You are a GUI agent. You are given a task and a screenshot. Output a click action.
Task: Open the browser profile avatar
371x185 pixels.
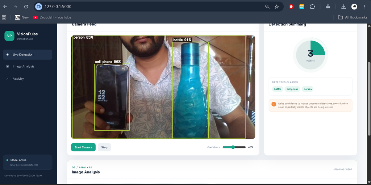tap(354, 7)
